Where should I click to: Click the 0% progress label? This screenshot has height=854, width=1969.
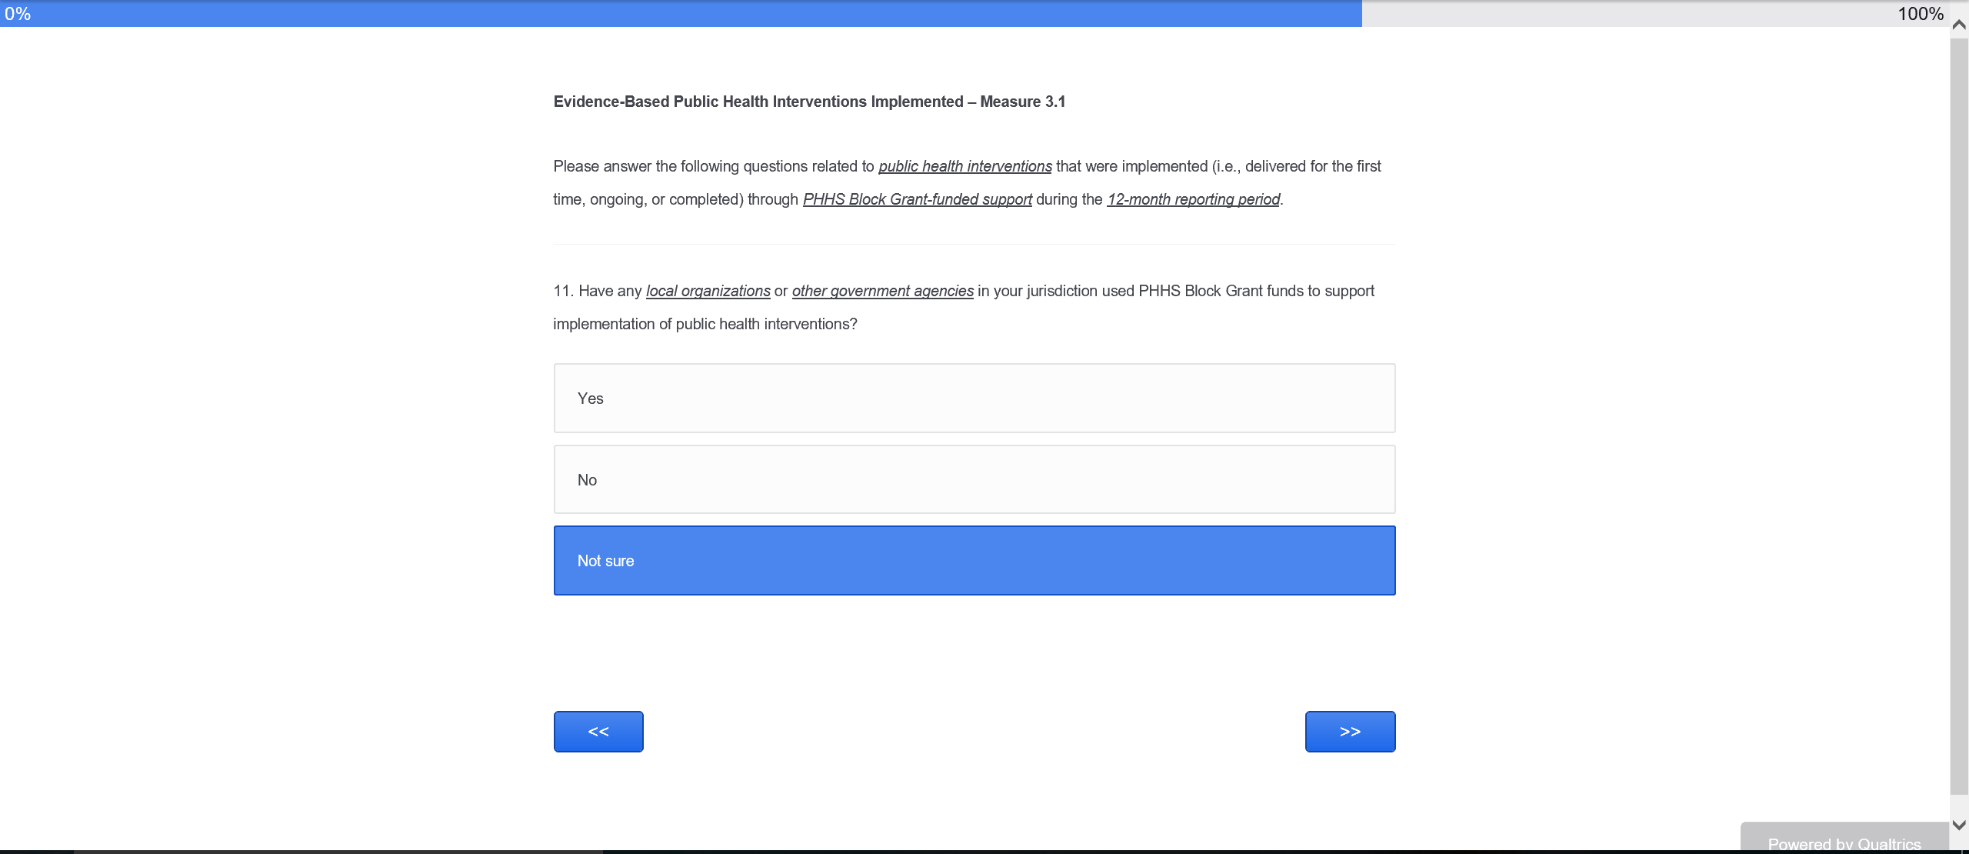(18, 14)
